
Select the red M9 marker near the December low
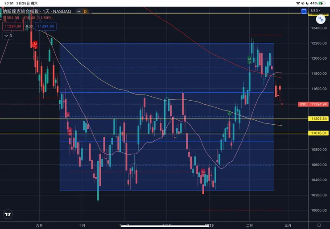203,173
